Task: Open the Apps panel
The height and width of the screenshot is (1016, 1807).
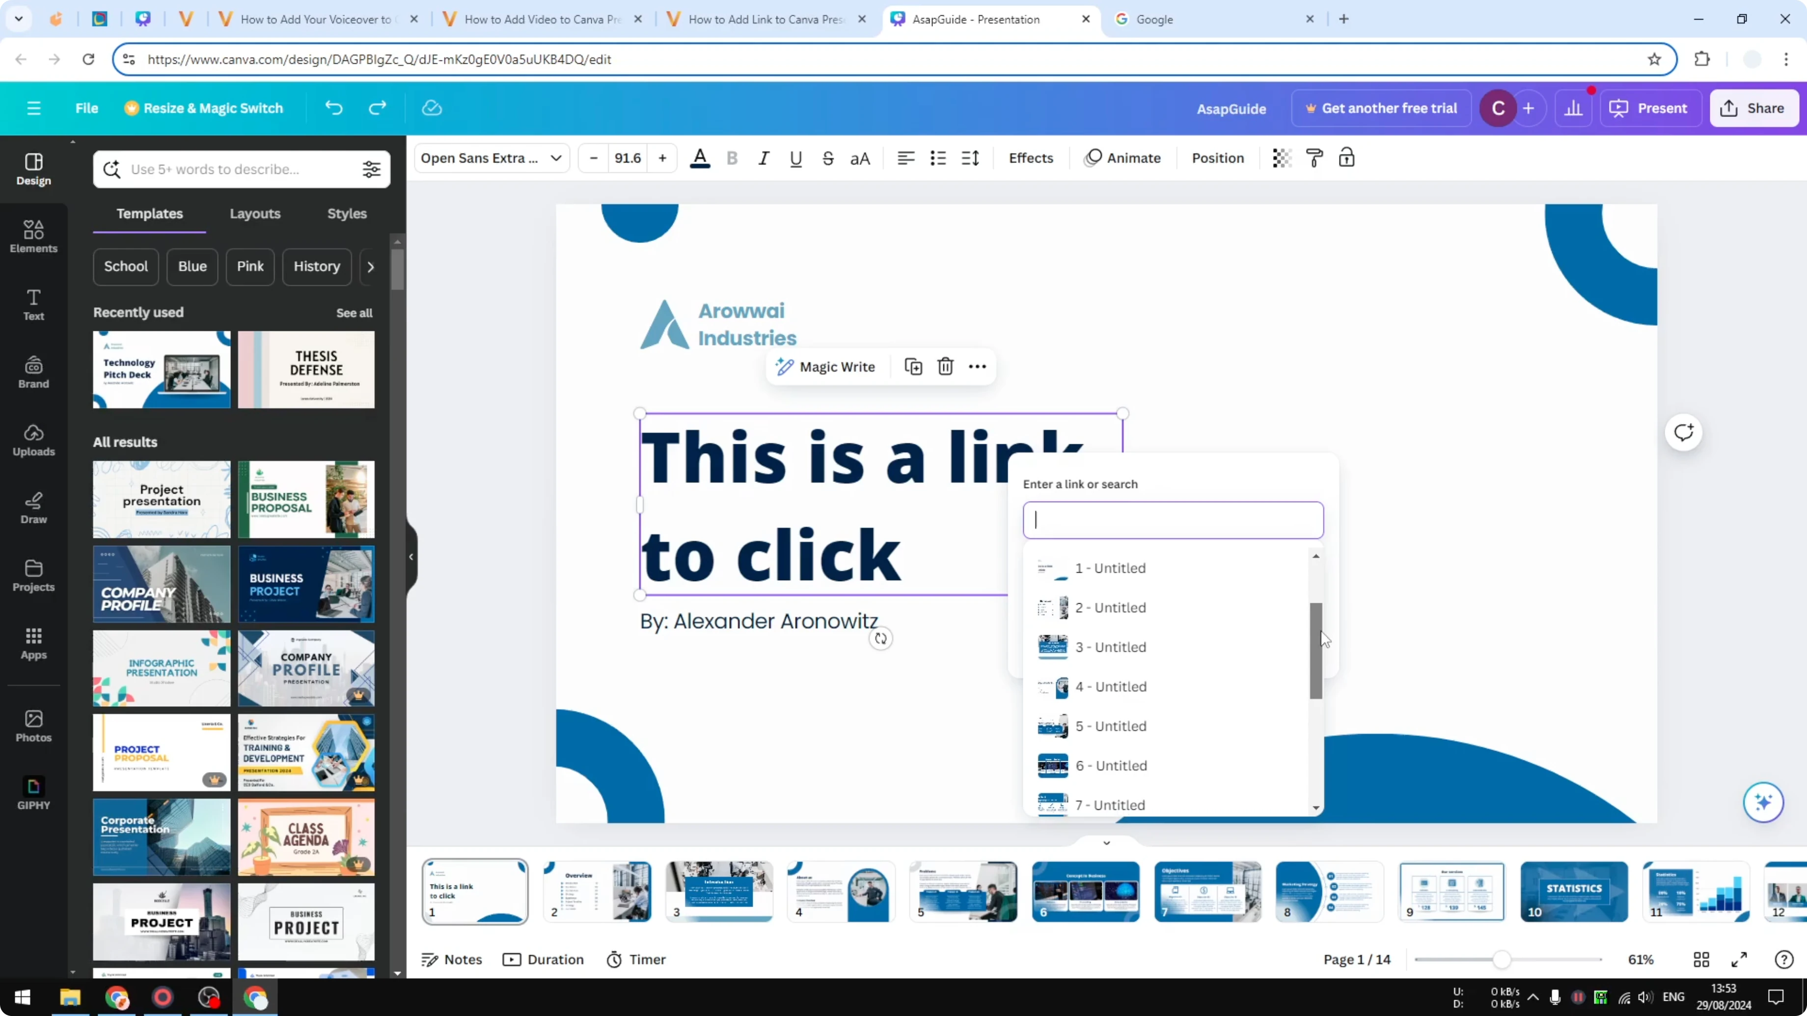Action: tap(34, 643)
